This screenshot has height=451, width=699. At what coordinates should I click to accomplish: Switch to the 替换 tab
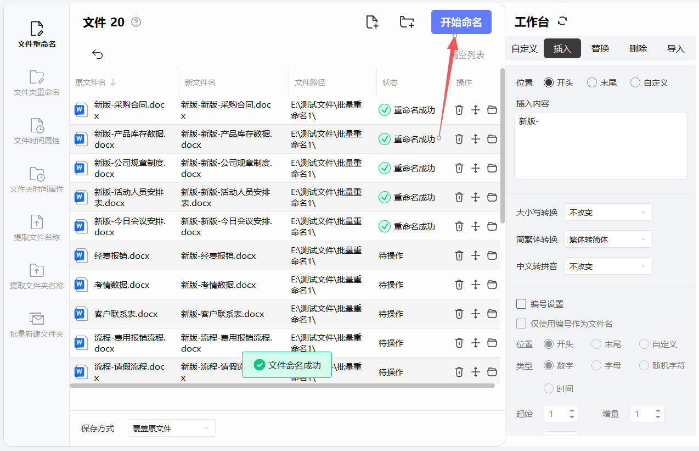[600, 48]
